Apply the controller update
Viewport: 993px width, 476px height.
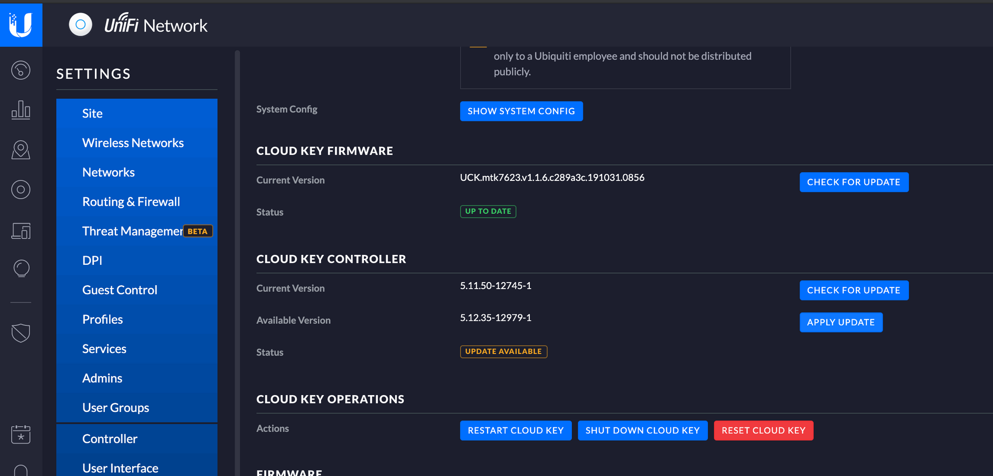[841, 322]
